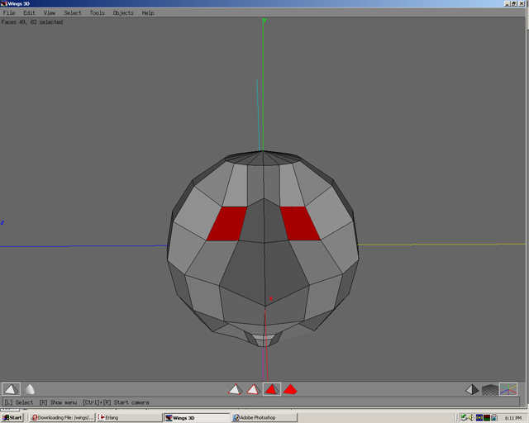Expand the Tools menu
529x423 pixels.
click(98, 13)
